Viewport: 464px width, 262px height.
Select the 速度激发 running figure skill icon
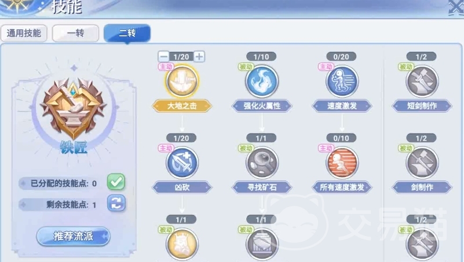342,81
